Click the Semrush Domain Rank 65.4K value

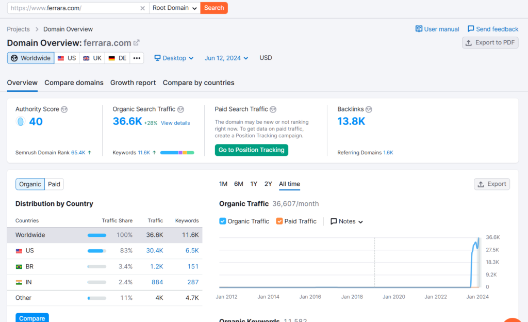(78, 153)
